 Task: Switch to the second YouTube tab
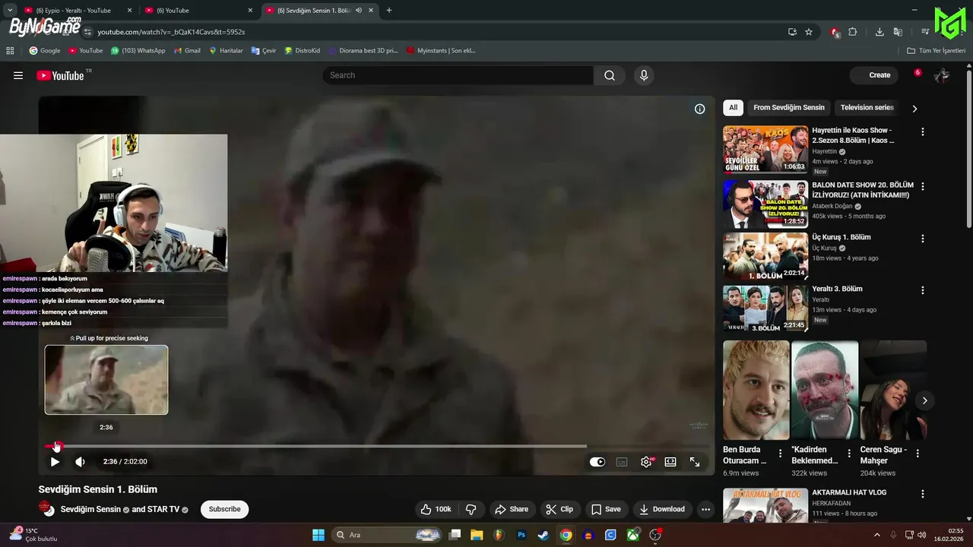click(x=199, y=11)
